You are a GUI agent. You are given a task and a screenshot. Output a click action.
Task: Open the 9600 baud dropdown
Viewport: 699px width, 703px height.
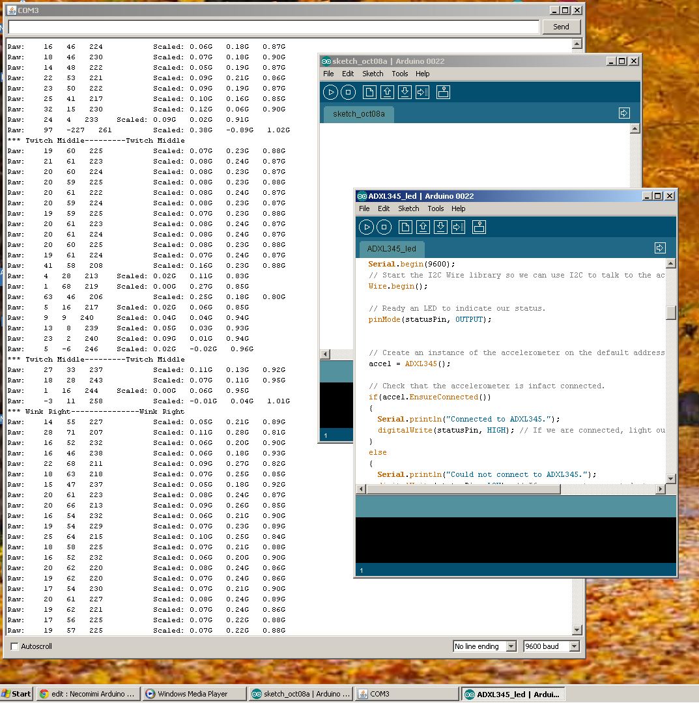552,646
